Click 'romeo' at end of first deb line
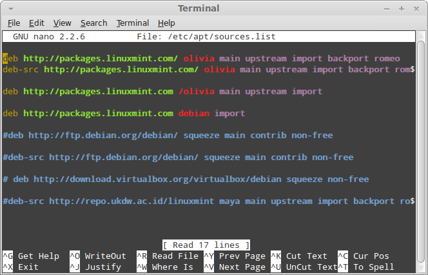Screen dimensions: 428x275 coord(387,59)
